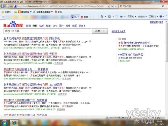Open the Favorites star button

(x=6, y=12)
